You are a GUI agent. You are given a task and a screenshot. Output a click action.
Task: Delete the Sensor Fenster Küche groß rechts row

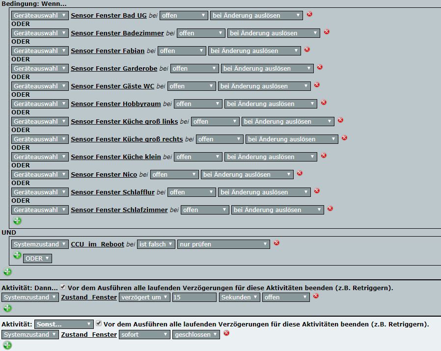[x=344, y=138]
